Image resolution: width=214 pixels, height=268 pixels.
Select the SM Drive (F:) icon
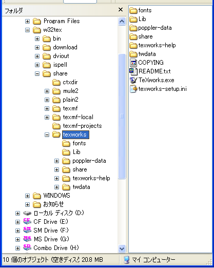[x=27, y=230]
